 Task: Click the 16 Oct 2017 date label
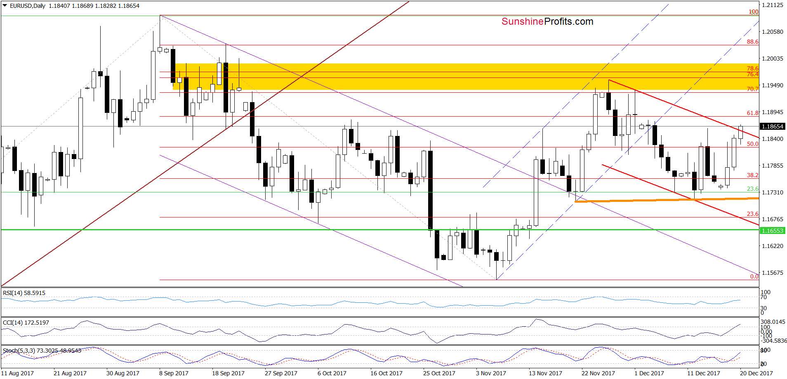(x=386, y=373)
